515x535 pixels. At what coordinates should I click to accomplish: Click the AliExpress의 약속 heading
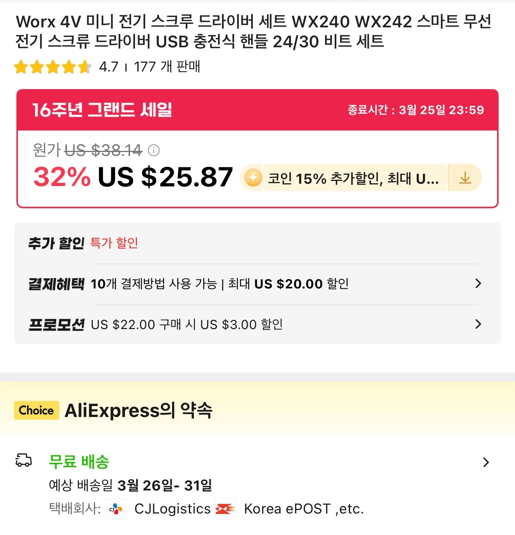(x=139, y=410)
